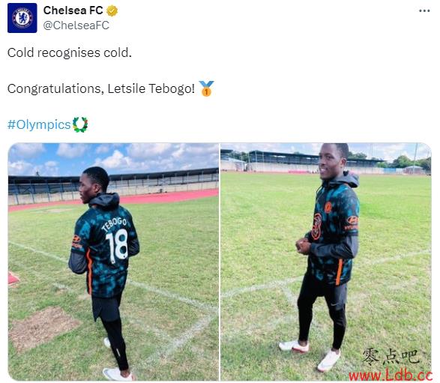Open the Chelsea FC display name

[x=73, y=10]
